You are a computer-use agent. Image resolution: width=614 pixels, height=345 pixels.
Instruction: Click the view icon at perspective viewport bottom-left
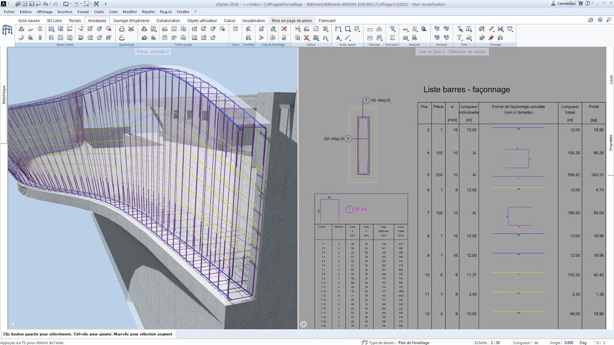[13, 324]
